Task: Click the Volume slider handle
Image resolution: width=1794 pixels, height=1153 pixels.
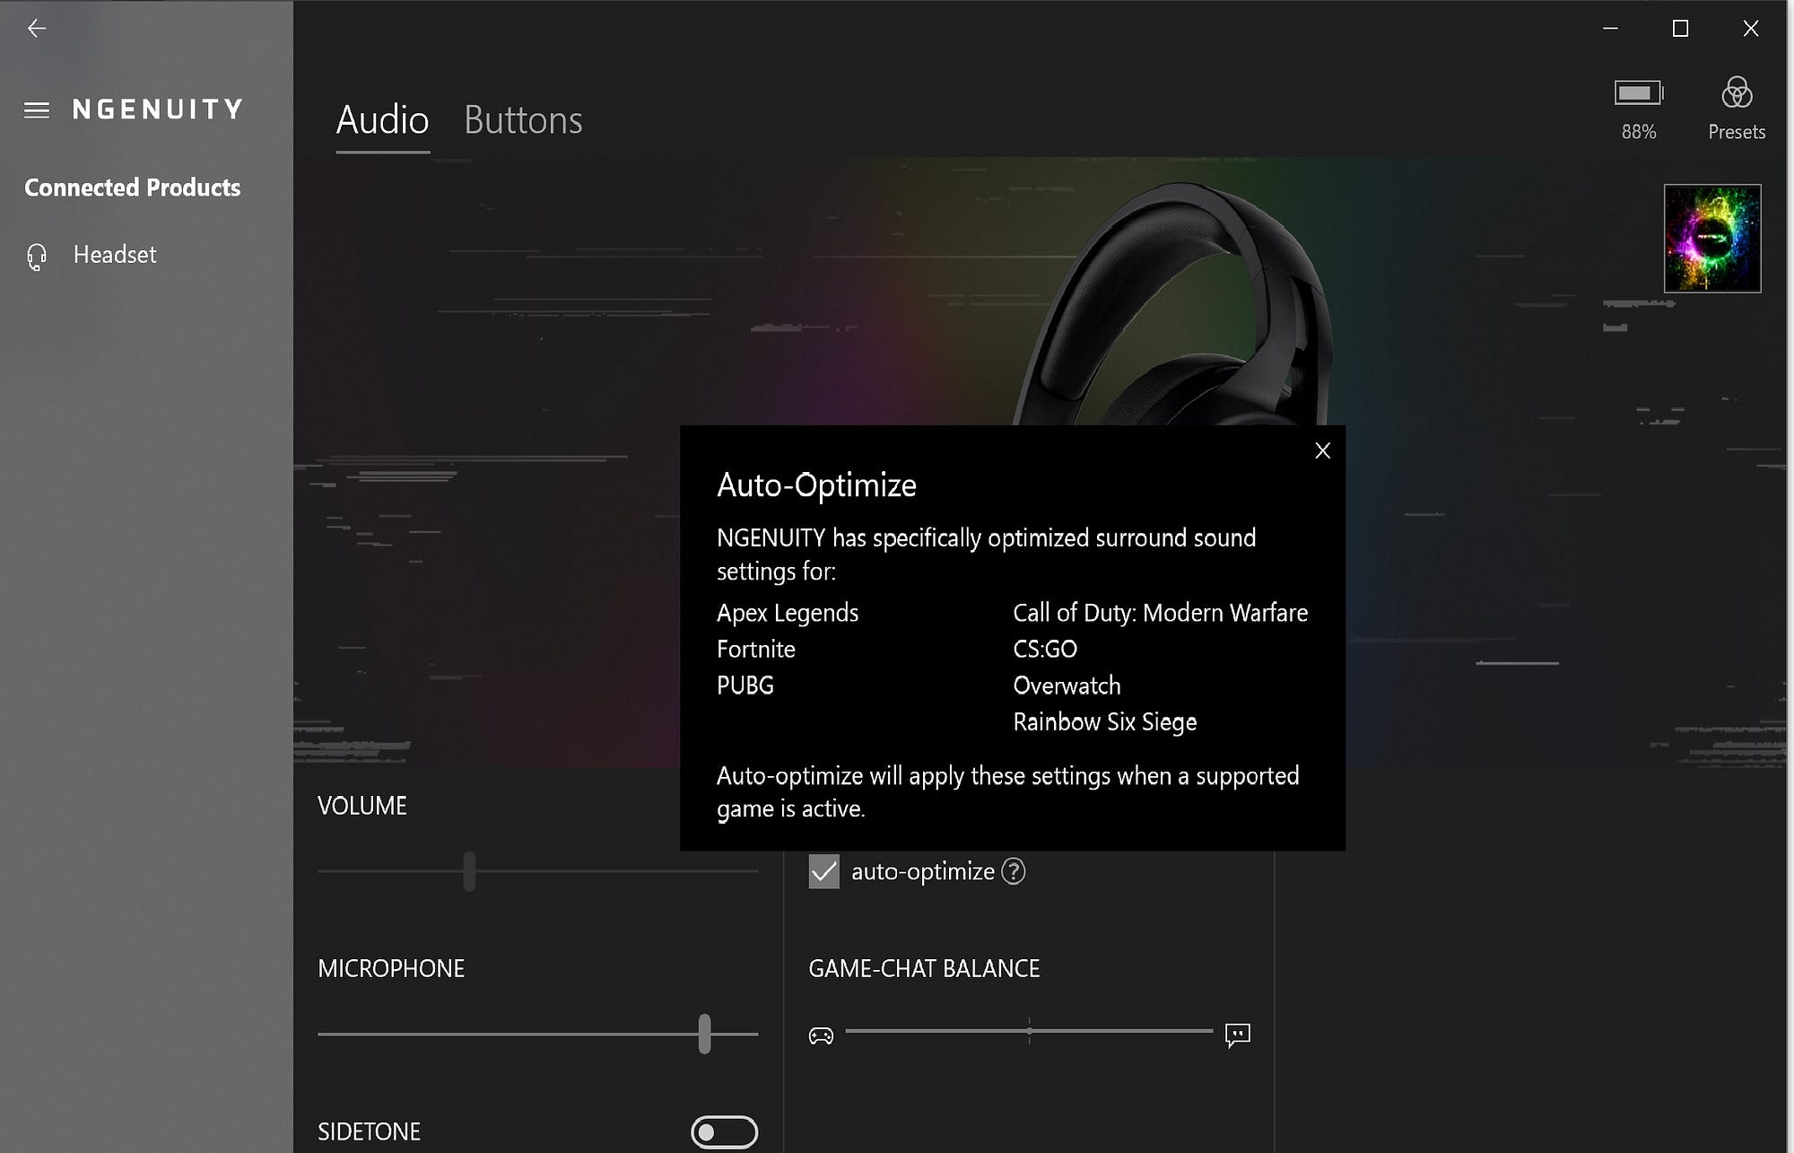Action: 469,871
